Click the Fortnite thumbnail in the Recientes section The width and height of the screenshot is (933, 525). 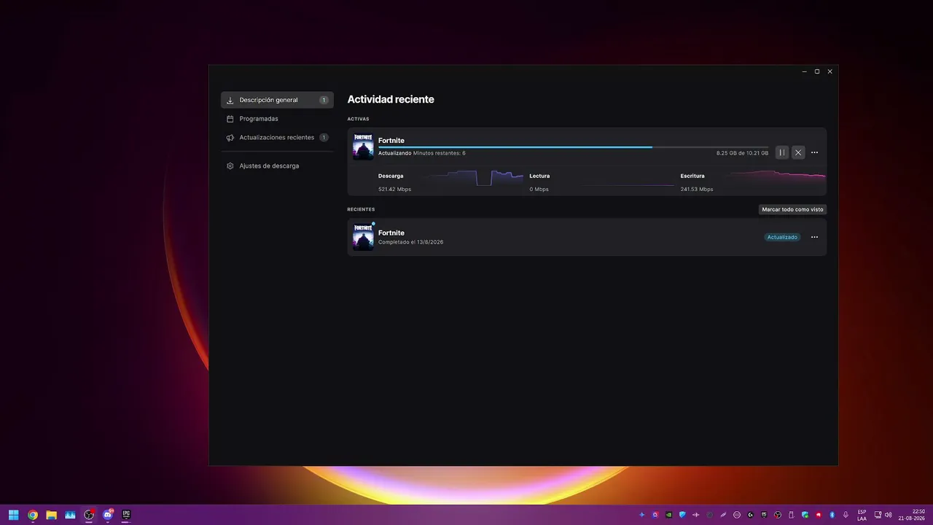363,237
